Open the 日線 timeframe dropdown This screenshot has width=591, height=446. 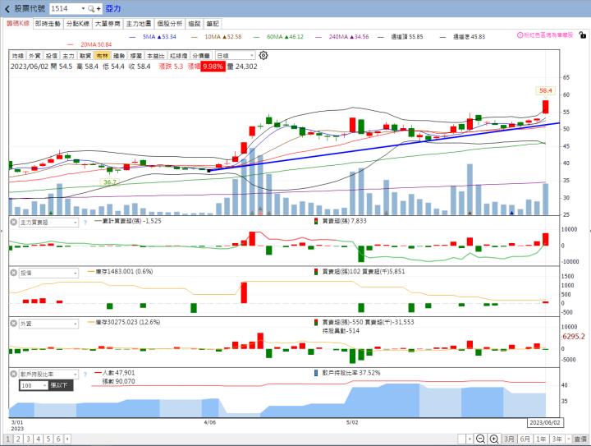click(x=233, y=55)
